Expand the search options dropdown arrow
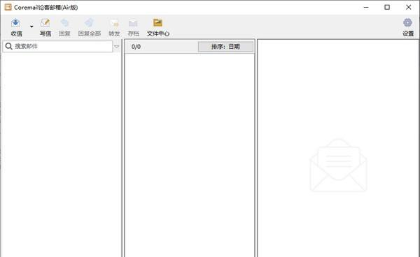Viewport: 420px width, 257px height. (116, 47)
